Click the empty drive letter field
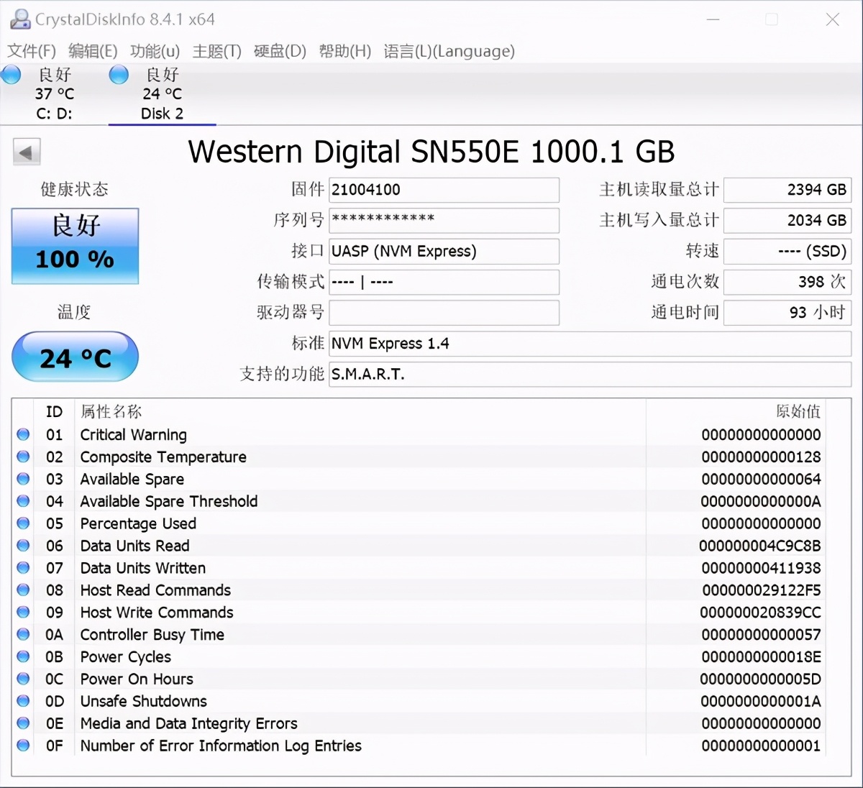 coord(444,313)
